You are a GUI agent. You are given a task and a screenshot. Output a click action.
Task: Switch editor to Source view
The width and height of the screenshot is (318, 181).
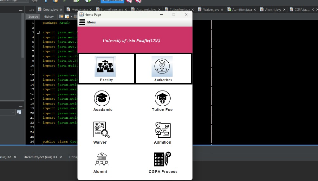[33, 16]
